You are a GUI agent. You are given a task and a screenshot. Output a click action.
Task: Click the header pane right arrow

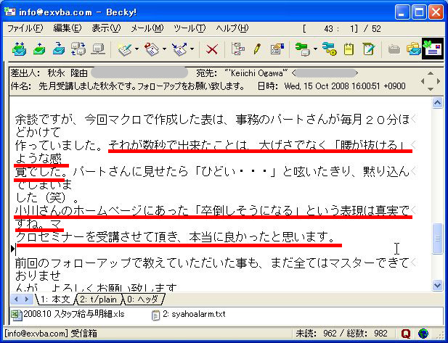[439, 81]
